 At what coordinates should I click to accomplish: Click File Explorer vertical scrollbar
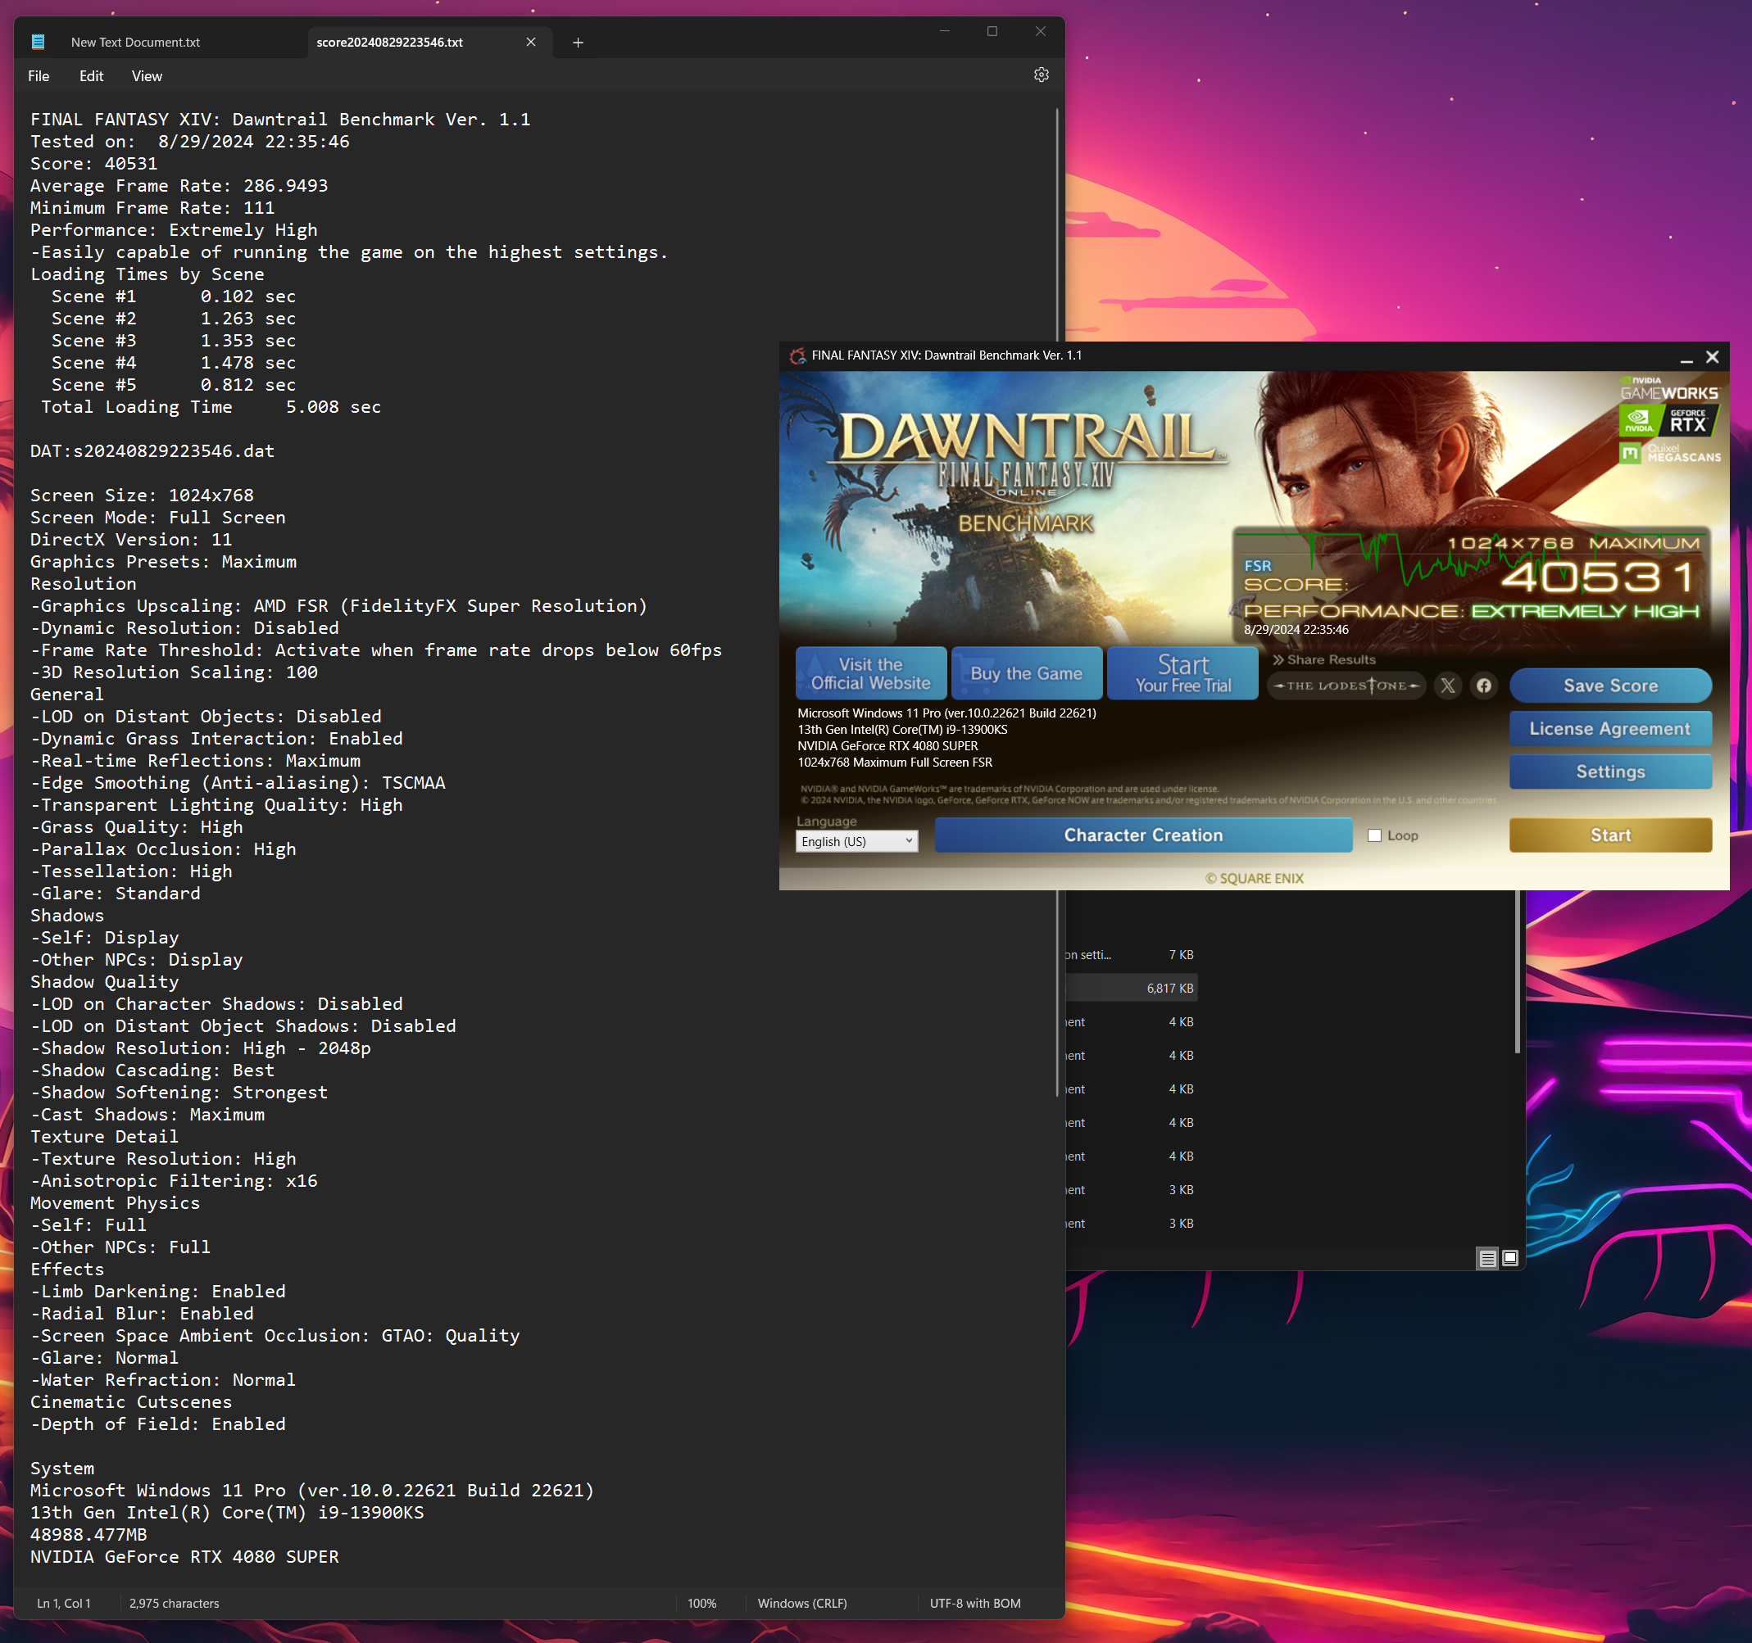[1517, 971]
